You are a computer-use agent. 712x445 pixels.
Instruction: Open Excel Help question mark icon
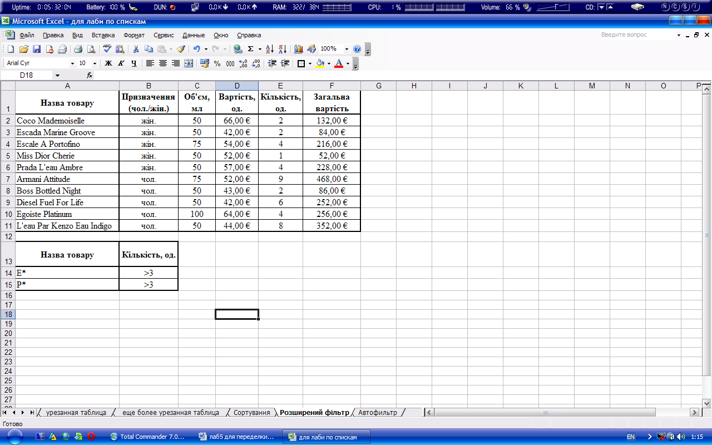point(357,49)
